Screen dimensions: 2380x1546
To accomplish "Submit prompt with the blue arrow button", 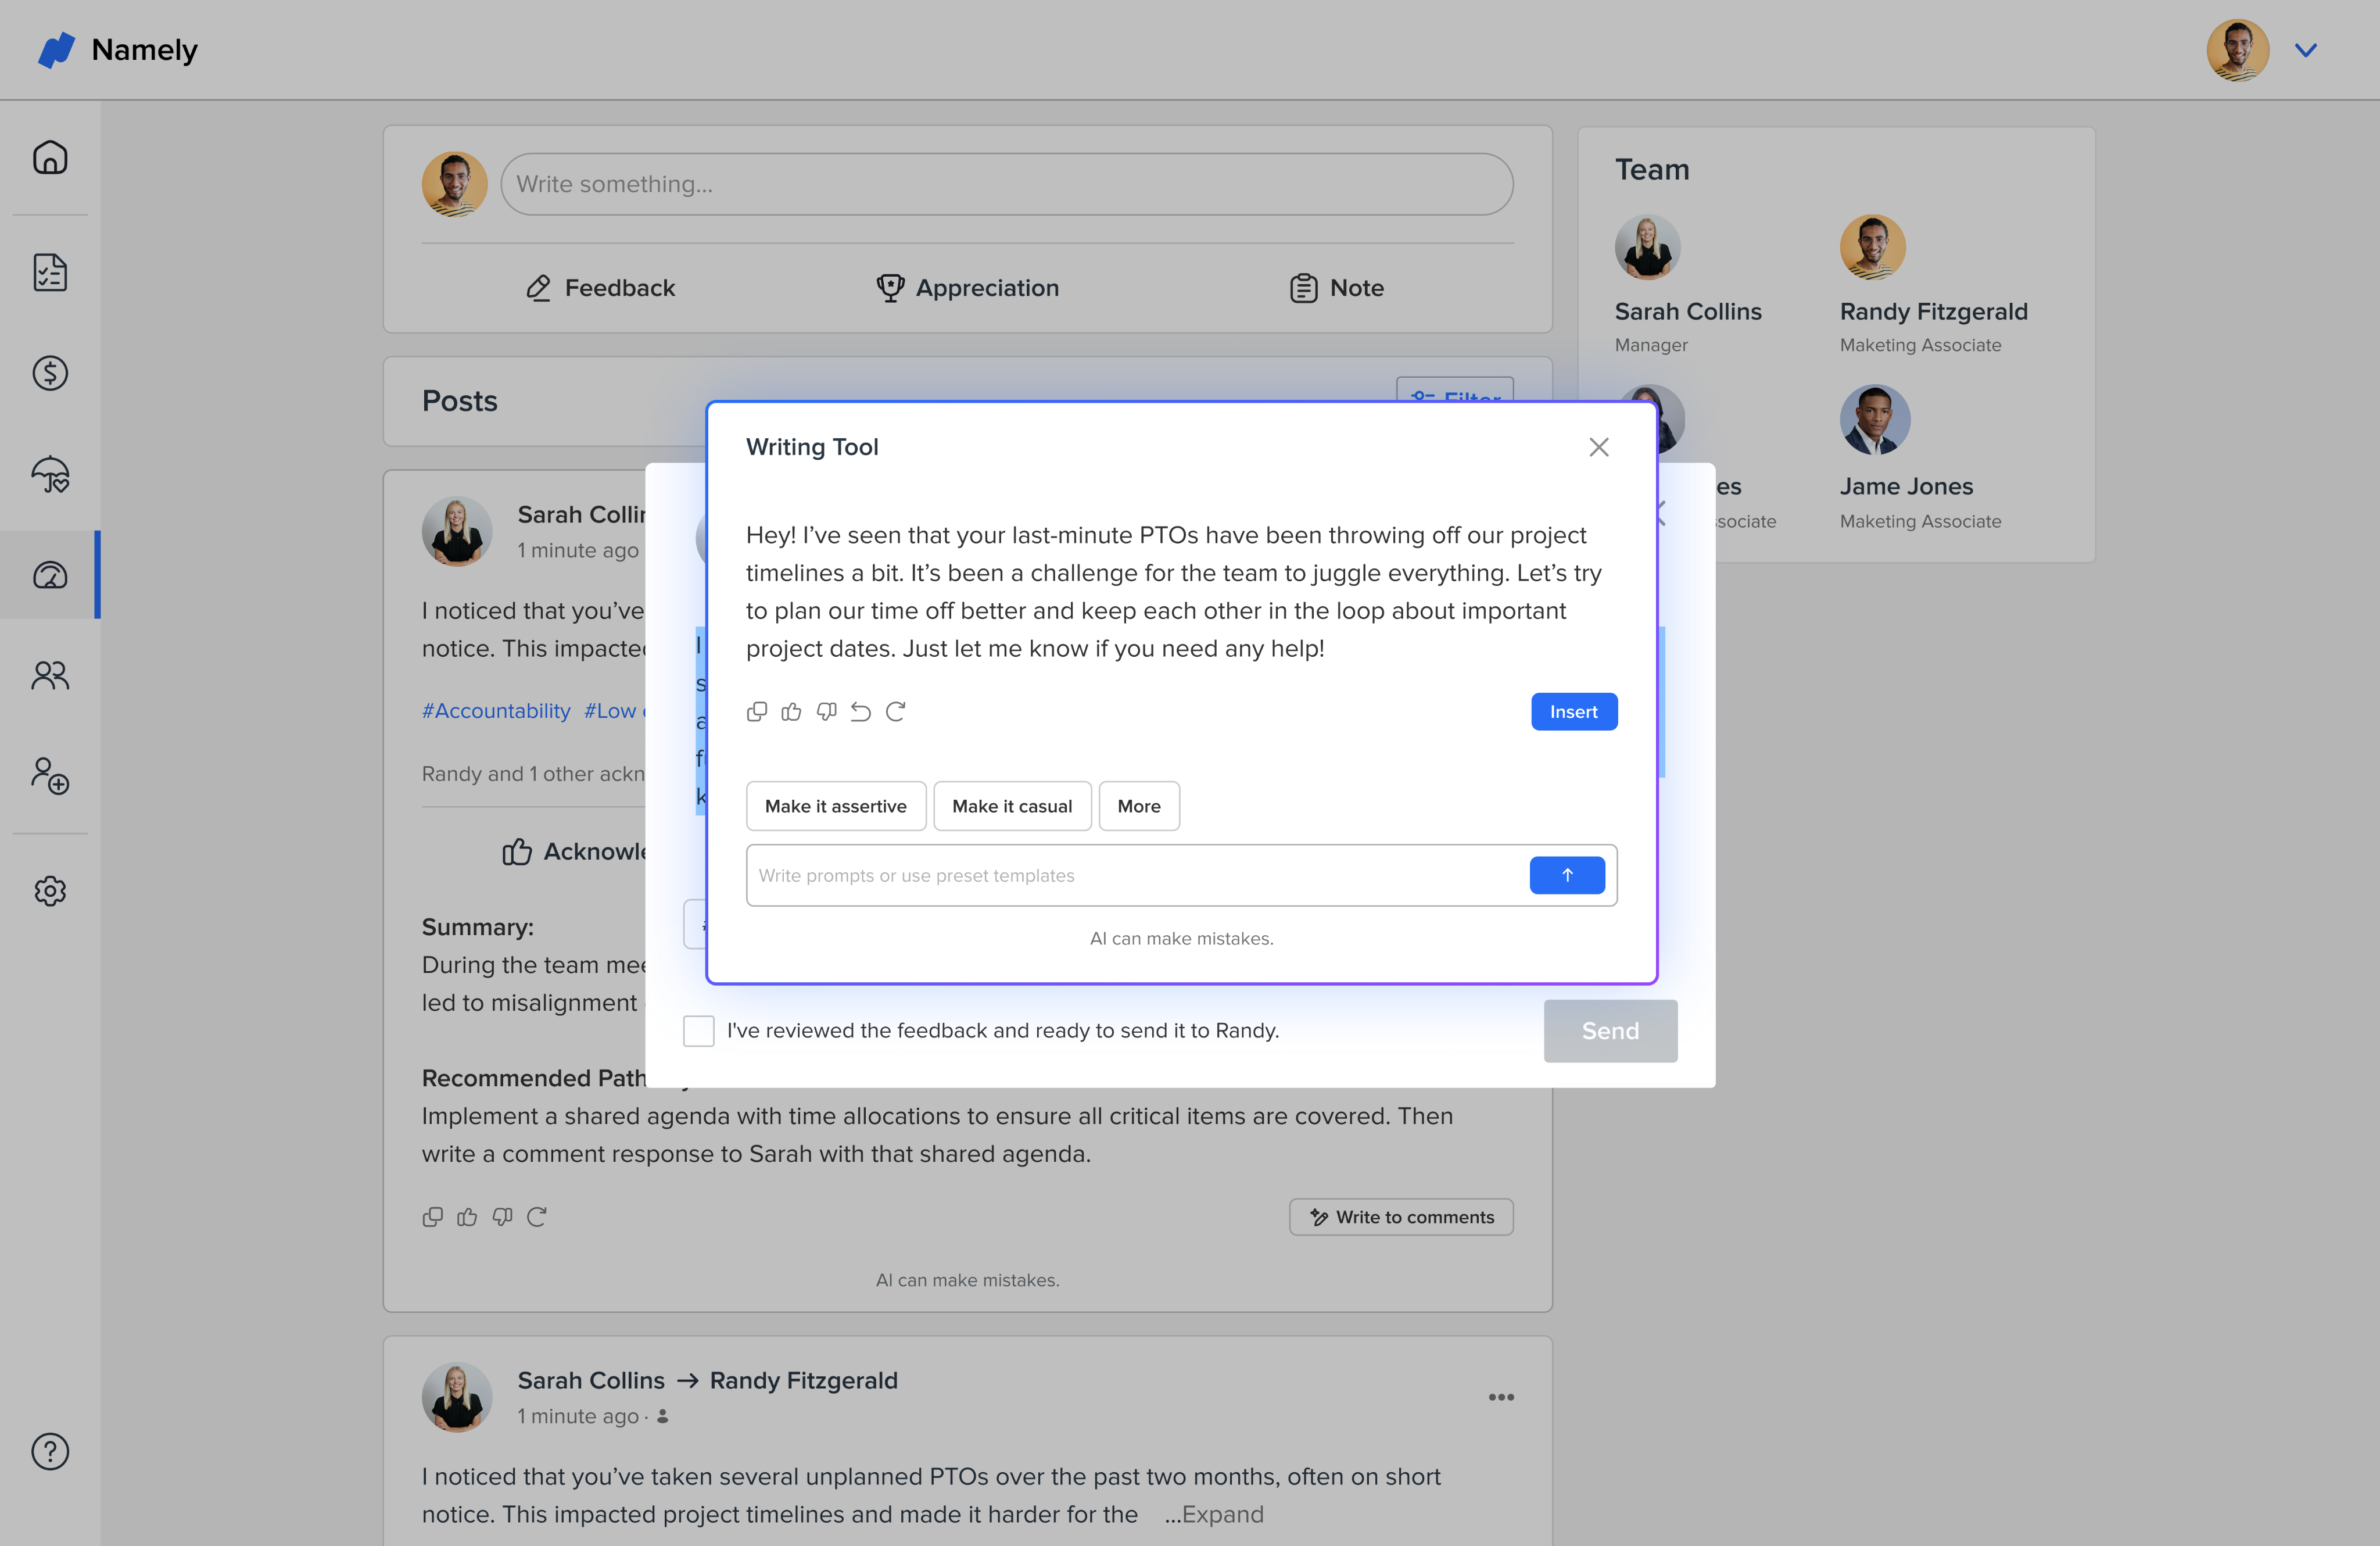I will [1566, 875].
